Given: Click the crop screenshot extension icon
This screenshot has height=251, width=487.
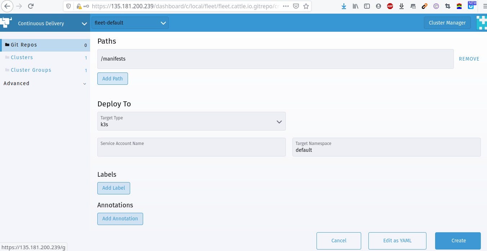Looking at the screenshot, I should pos(448,6).
